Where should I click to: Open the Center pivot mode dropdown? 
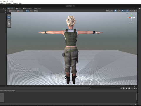tap(12, 11)
